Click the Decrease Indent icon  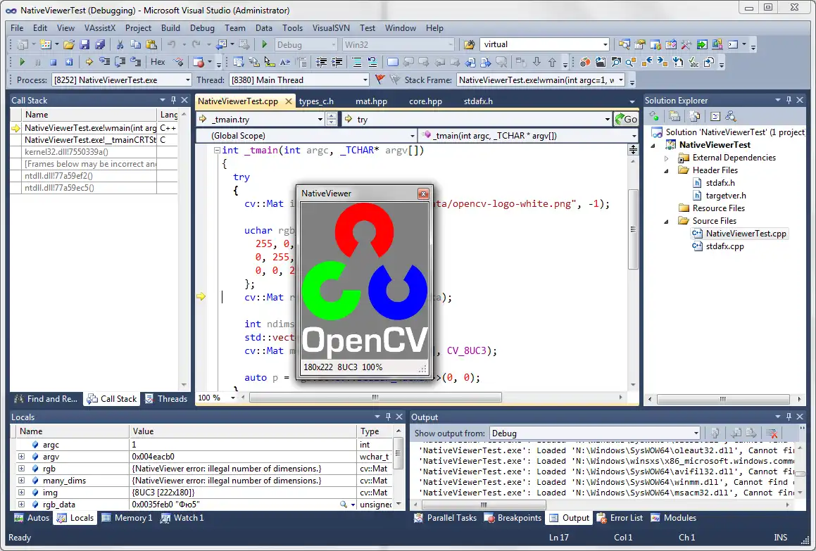click(322, 62)
